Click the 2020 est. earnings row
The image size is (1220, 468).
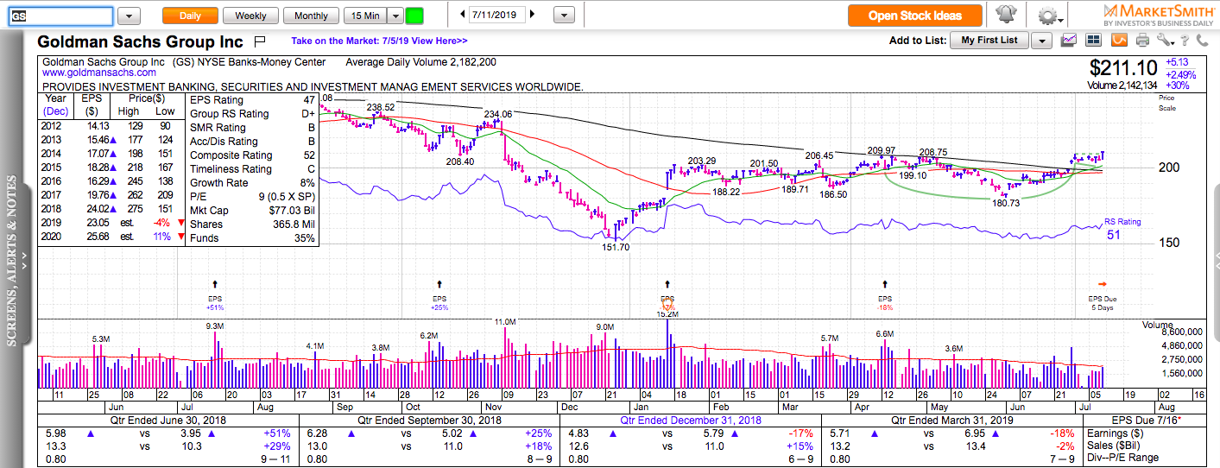click(112, 237)
